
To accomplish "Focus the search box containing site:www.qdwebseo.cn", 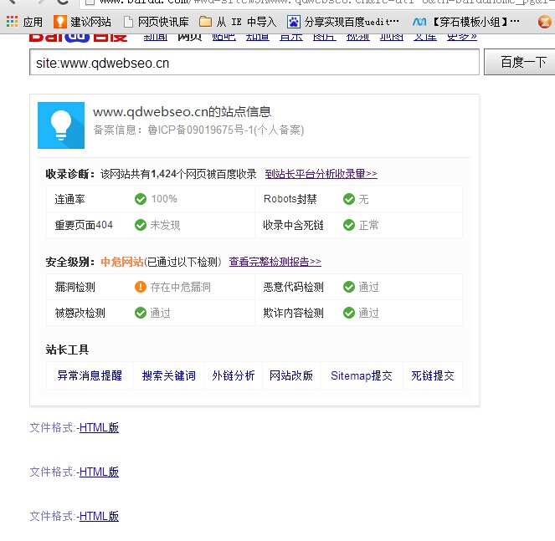I will pyautogui.click(x=254, y=63).
